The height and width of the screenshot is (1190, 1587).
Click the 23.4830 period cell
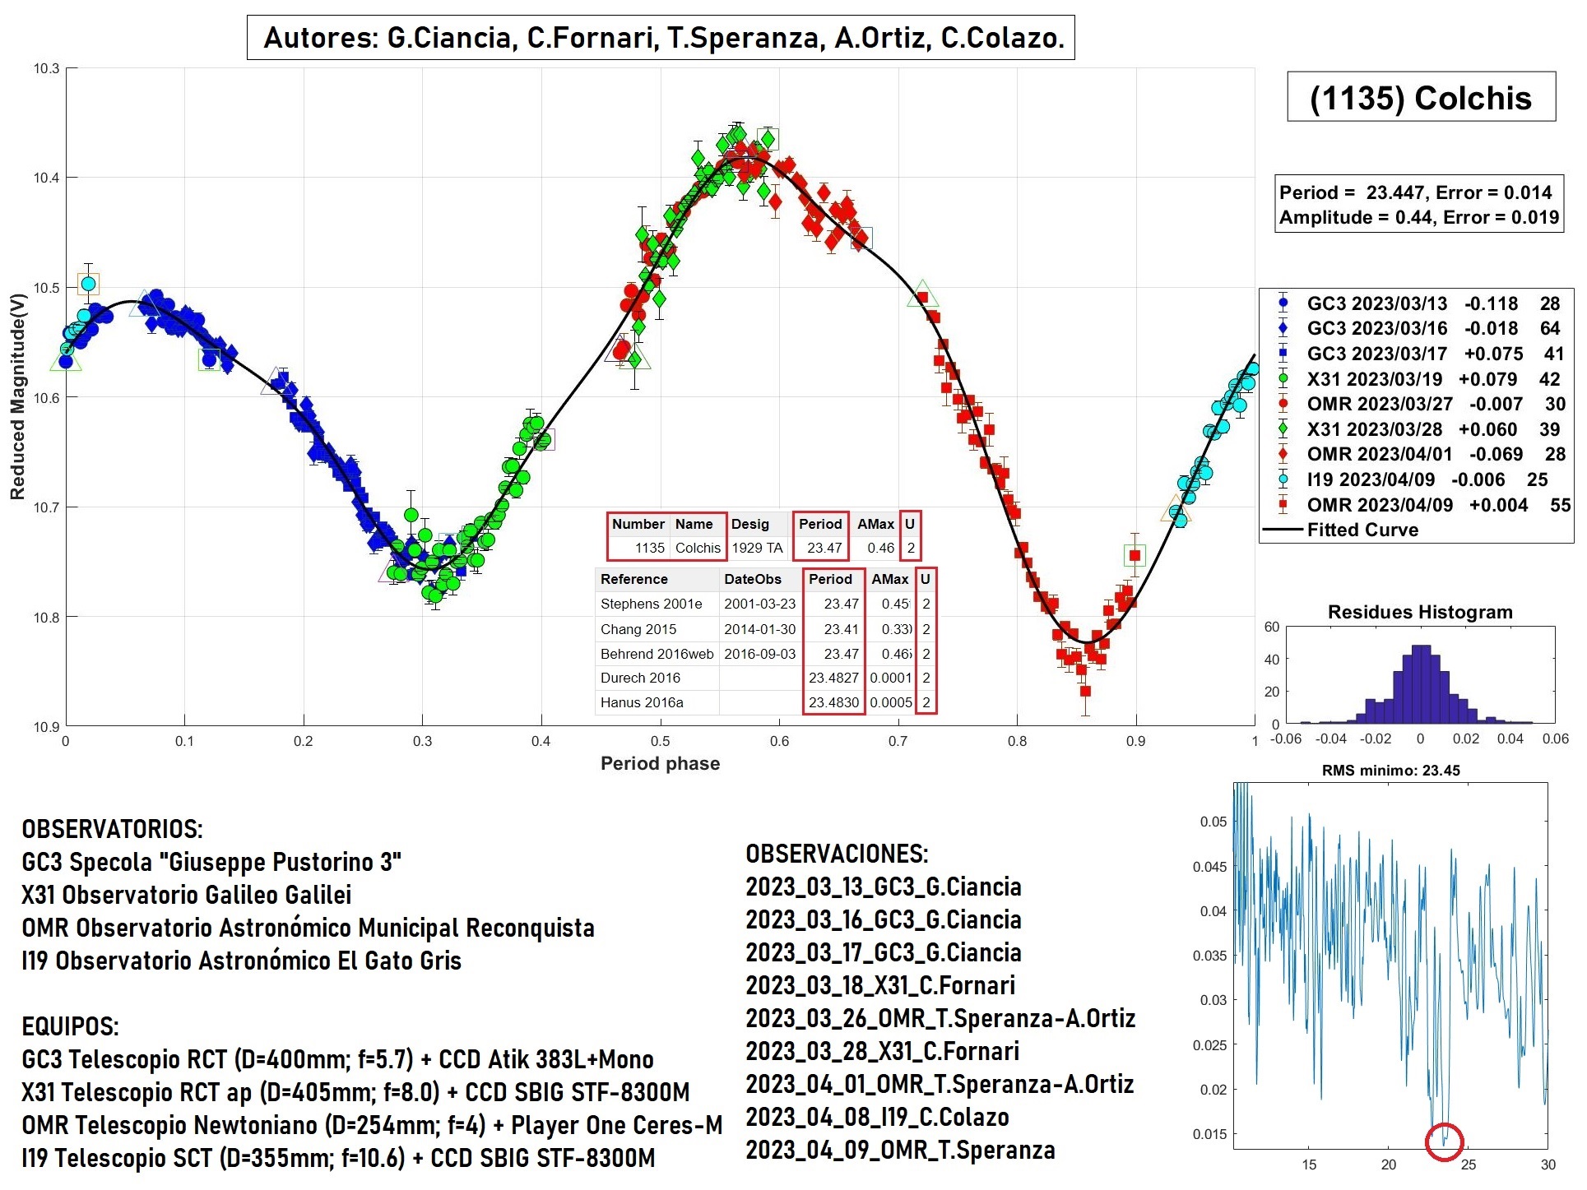point(833,702)
